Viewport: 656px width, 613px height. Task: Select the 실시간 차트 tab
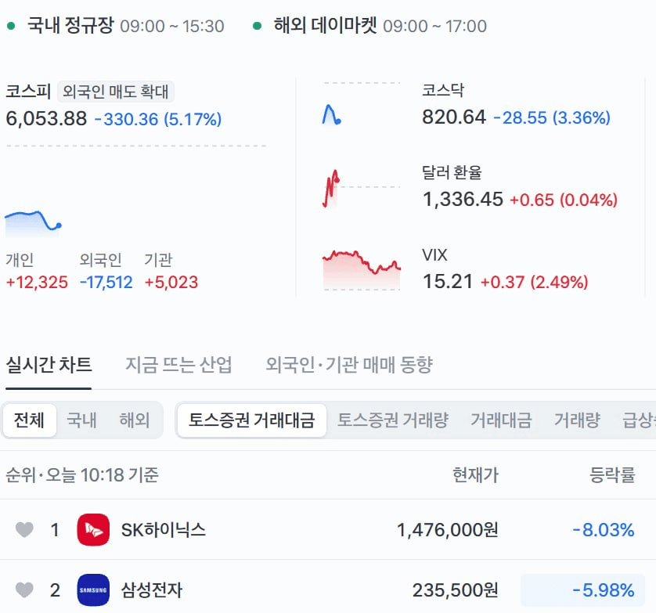[x=49, y=365]
